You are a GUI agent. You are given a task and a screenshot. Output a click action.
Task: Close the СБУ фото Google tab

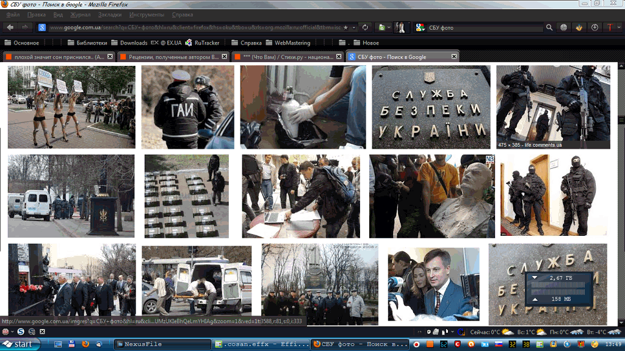pos(454,56)
